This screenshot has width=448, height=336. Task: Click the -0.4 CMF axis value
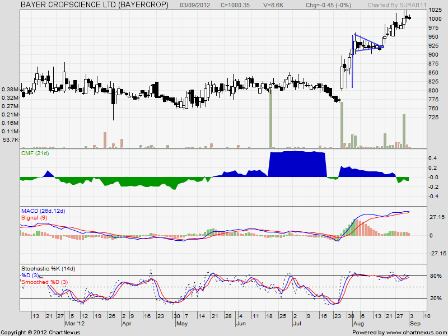point(432,197)
